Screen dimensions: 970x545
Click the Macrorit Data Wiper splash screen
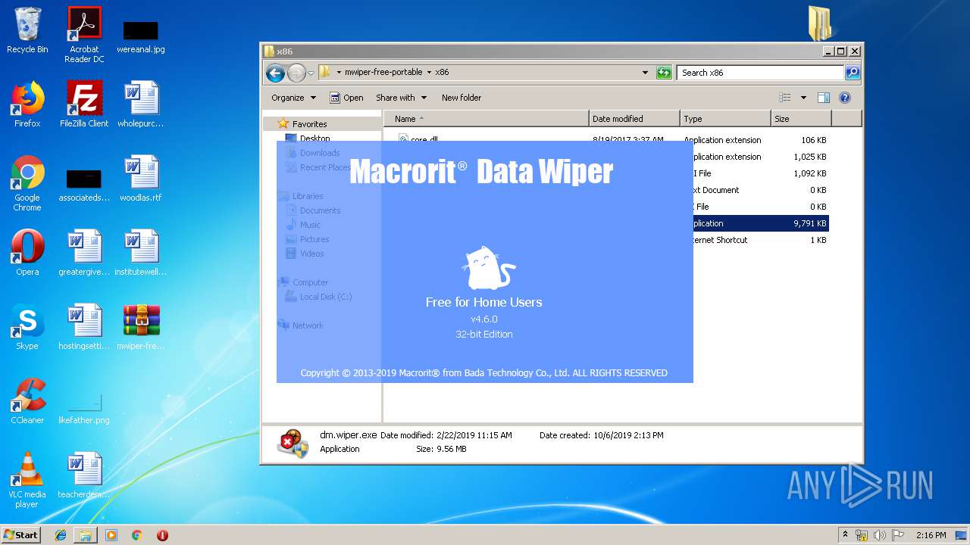click(x=485, y=262)
